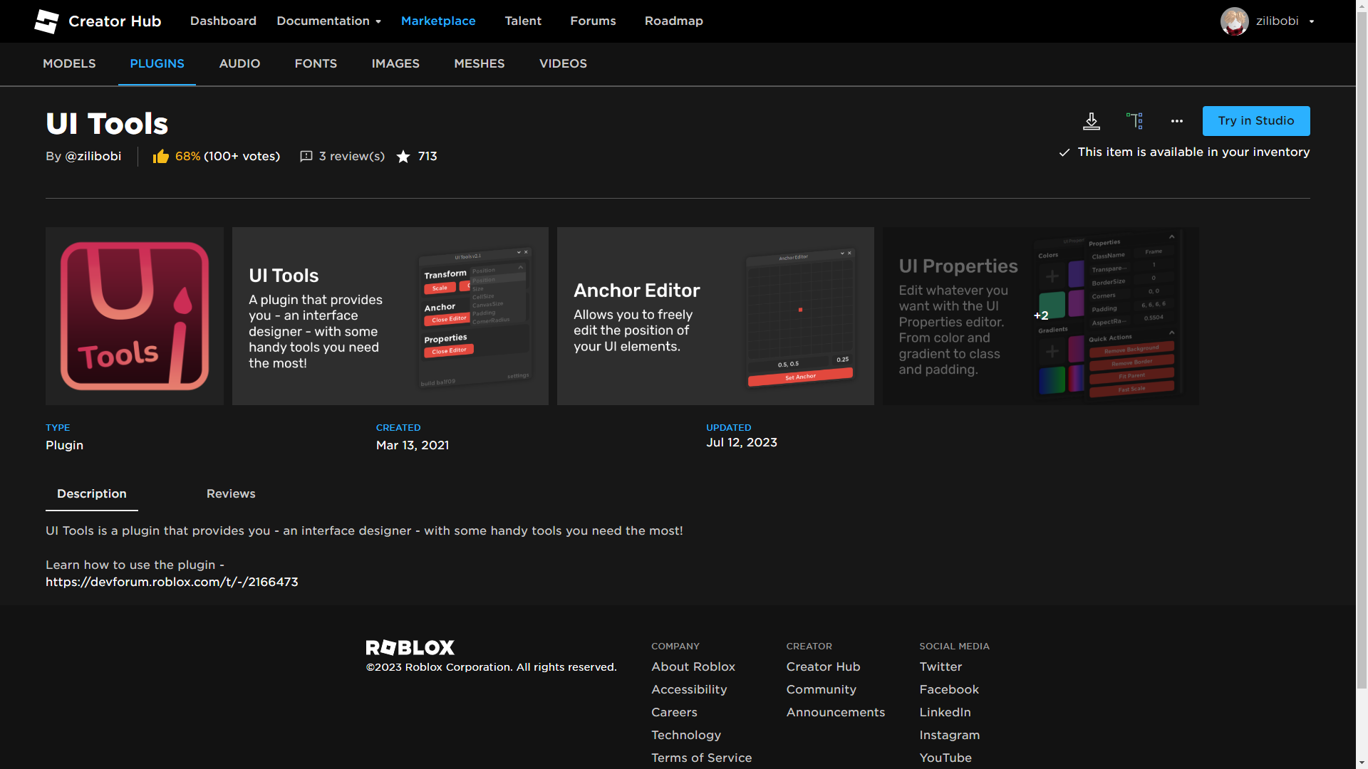Click the star favorite icon showing 713
Viewport: 1368px width, 769px height.
pos(404,157)
